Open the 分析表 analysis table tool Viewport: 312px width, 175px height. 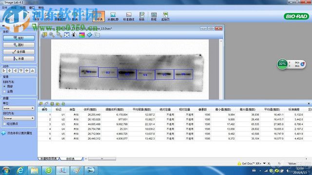pyautogui.click(x=98, y=16)
